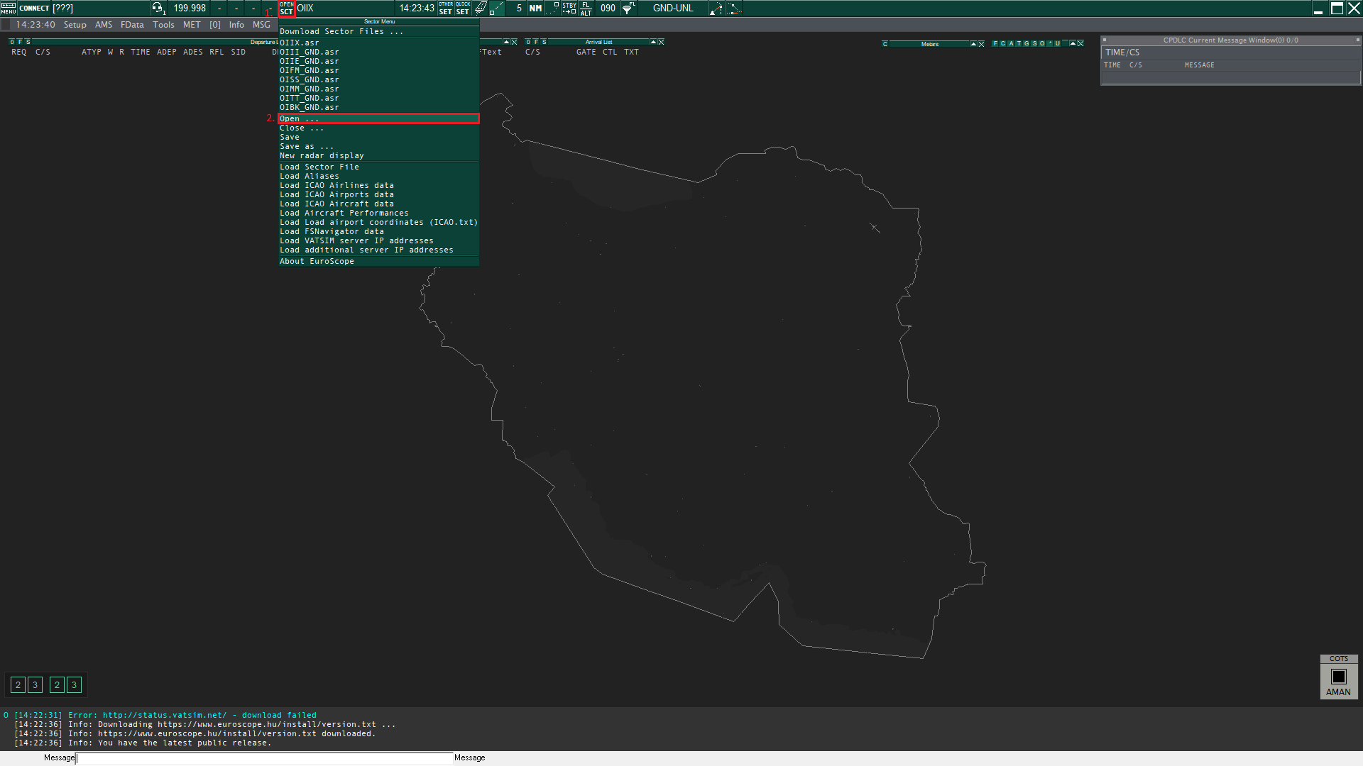Open the OTHER SET settings
Viewport: 1363px width, 766px height.
point(446,8)
